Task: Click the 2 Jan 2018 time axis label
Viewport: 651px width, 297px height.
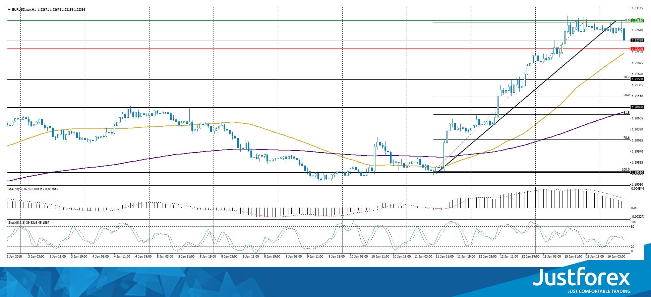Action: point(14,257)
